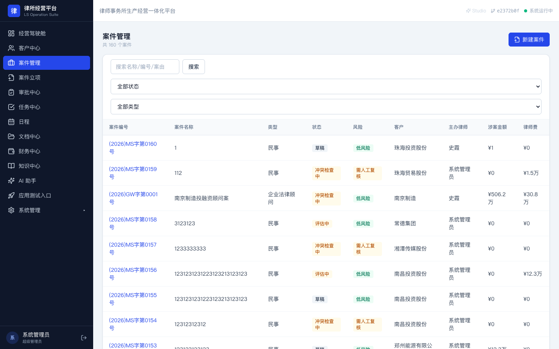559x349 pixels.
Task: Open case (2026)GW字第0001号 link
Action: click(x=133, y=198)
